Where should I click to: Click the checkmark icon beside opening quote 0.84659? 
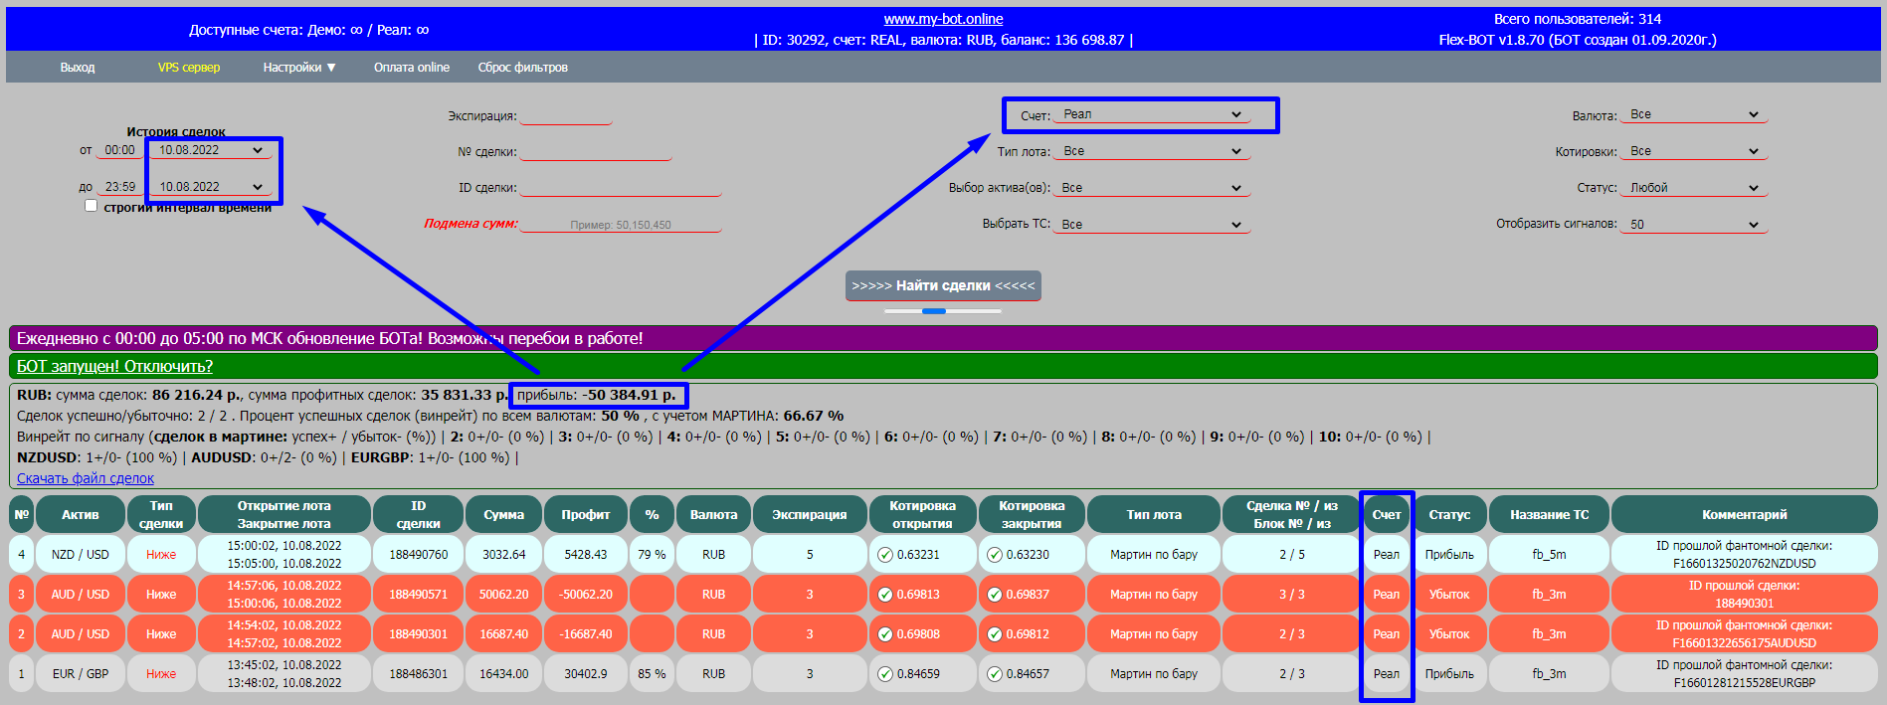(x=885, y=674)
